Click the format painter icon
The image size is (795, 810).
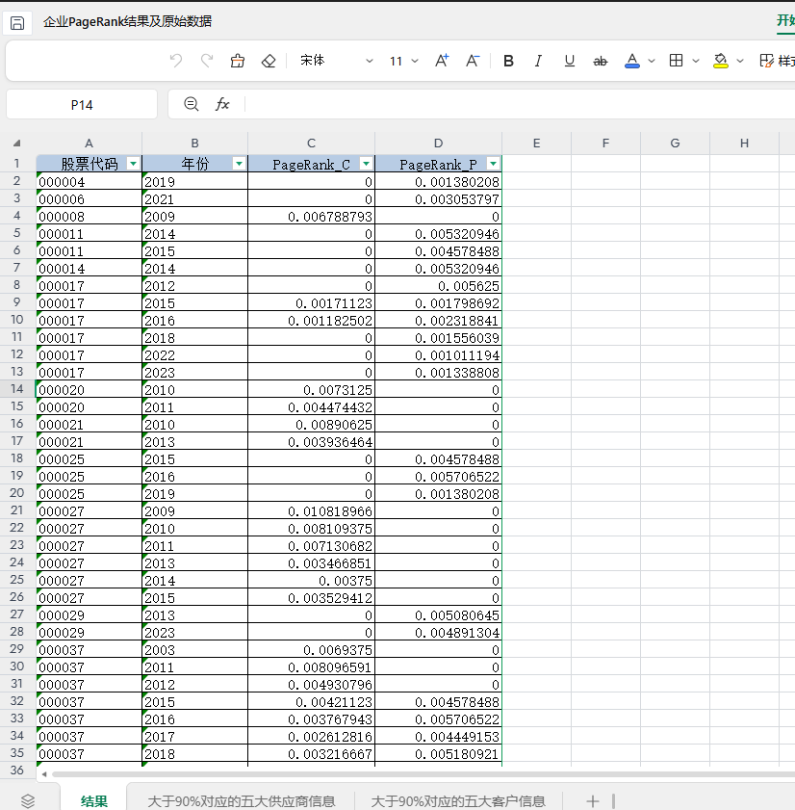pyautogui.click(x=238, y=61)
